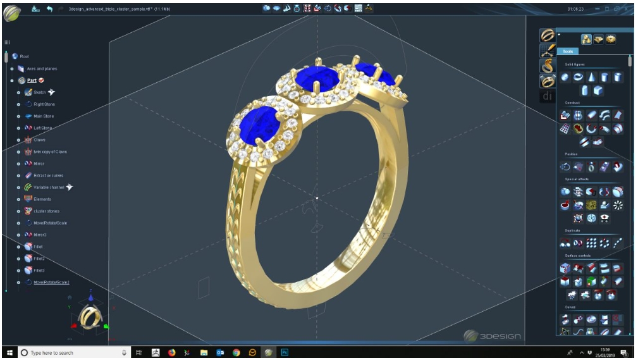Open Firefox from the taskbar
Image resolution: width=638 pixels, height=358 pixels.
pos(172,353)
